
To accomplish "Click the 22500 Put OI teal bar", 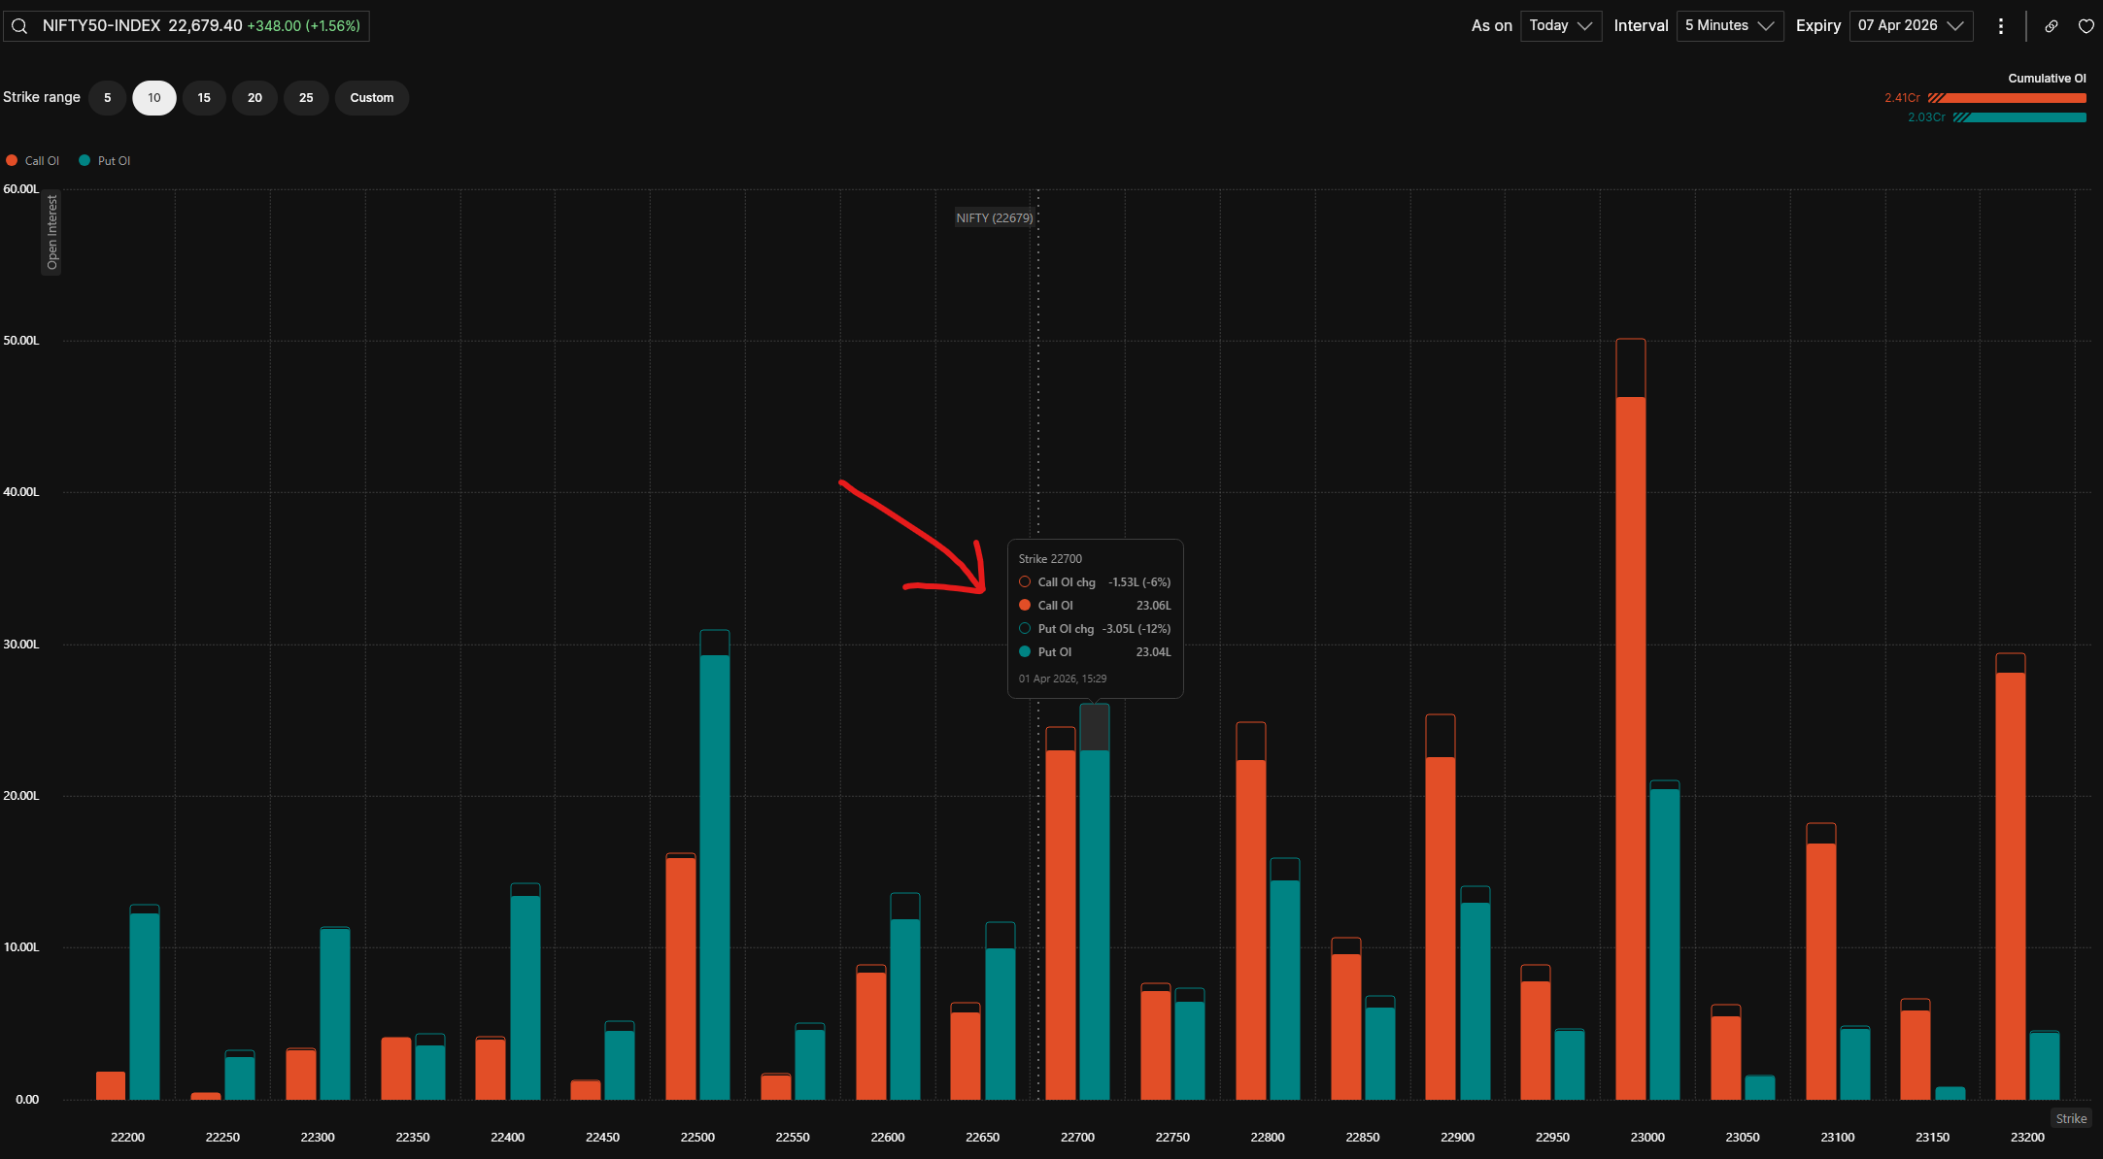I will [715, 874].
